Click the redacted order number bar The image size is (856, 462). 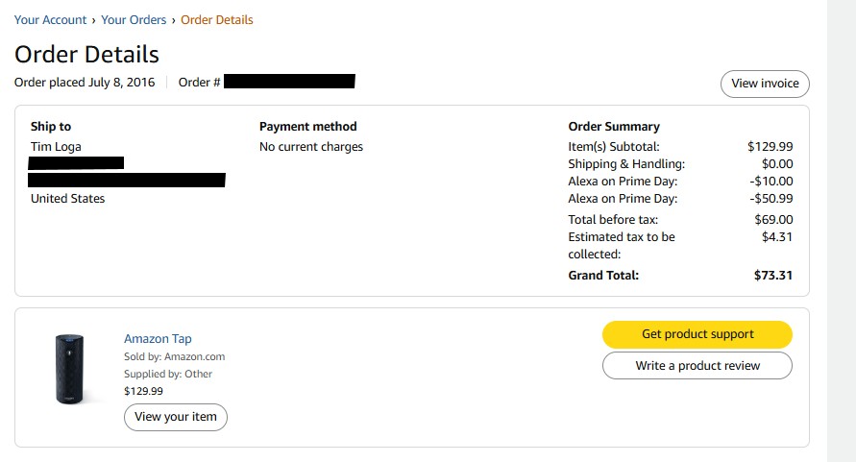pyautogui.click(x=289, y=82)
